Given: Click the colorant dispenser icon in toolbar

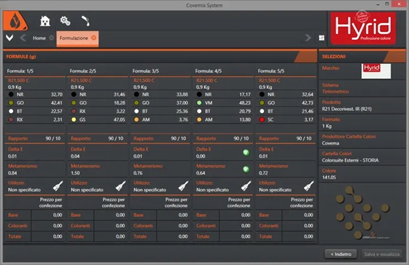Looking at the screenshot, I should coord(86,21).
